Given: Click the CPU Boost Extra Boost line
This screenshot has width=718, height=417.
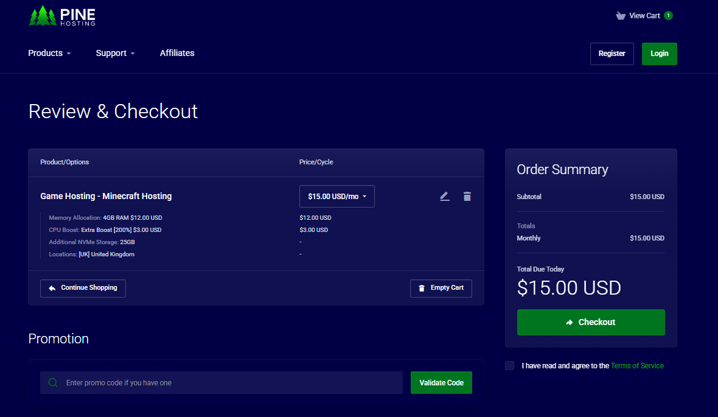Looking at the screenshot, I should 105,230.
